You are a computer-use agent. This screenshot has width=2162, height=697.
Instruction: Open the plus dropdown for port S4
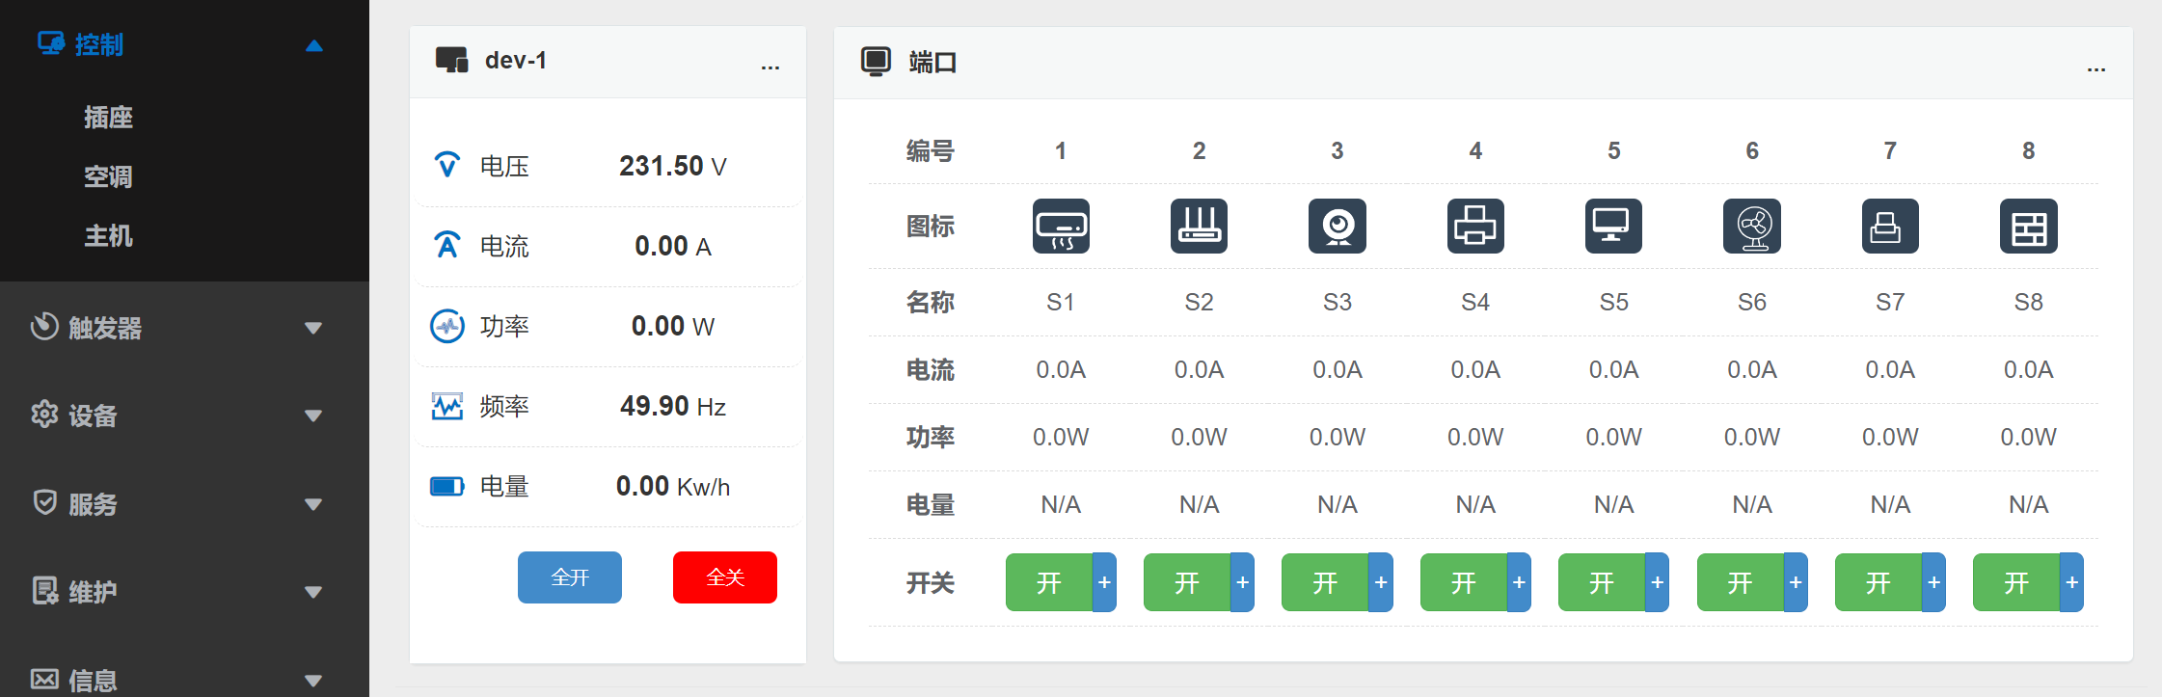pos(1519,582)
